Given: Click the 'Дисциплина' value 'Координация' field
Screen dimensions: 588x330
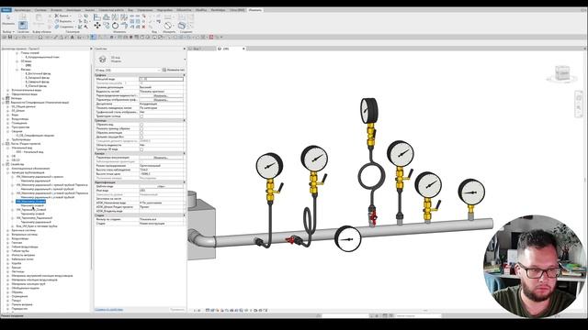Looking at the screenshot, I should (x=162, y=104).
